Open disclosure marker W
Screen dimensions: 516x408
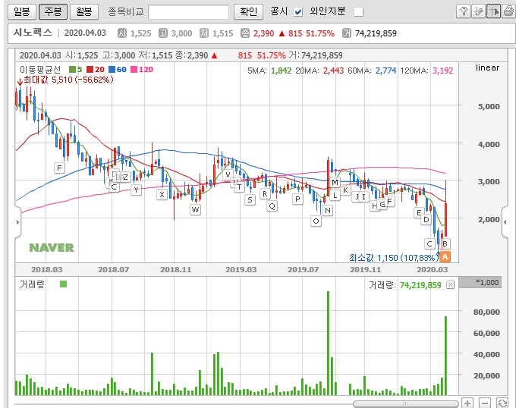(x=196, y=210)
